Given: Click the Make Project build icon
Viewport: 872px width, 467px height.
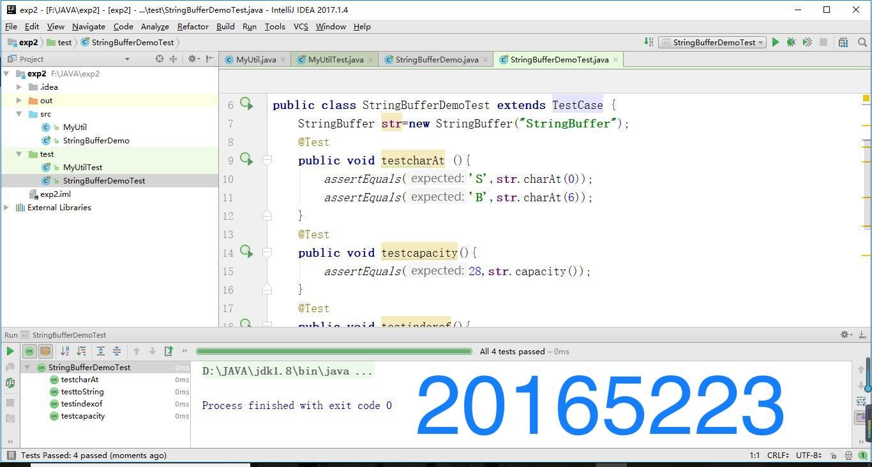Looking at the screenshot, I should [x=649, y=42].
